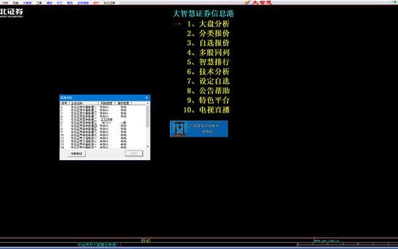Open the www.gw.com.cn link in status bar
The width and height of the screenshot is (398, 249).
click(326, 240)
